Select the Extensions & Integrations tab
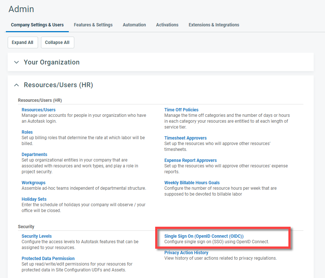The width and height of the screenshot is (325, 278). pyautogui.click(x=214, y=25)
